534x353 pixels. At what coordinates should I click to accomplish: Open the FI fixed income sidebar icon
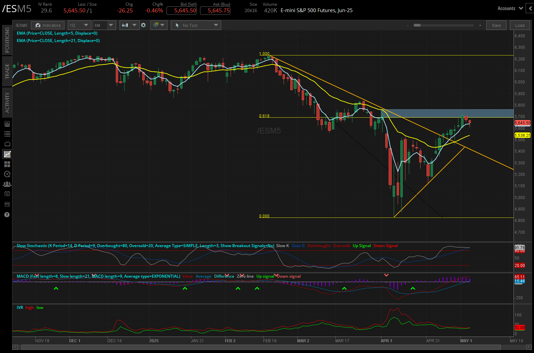pyautogui.click(x=7, y=204)
